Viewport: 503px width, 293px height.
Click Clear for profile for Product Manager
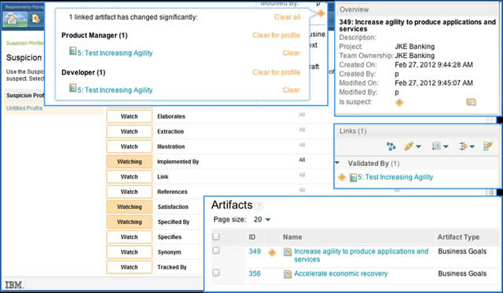276,35
